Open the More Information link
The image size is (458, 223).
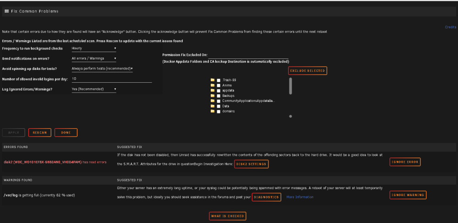tap(300, 197)
